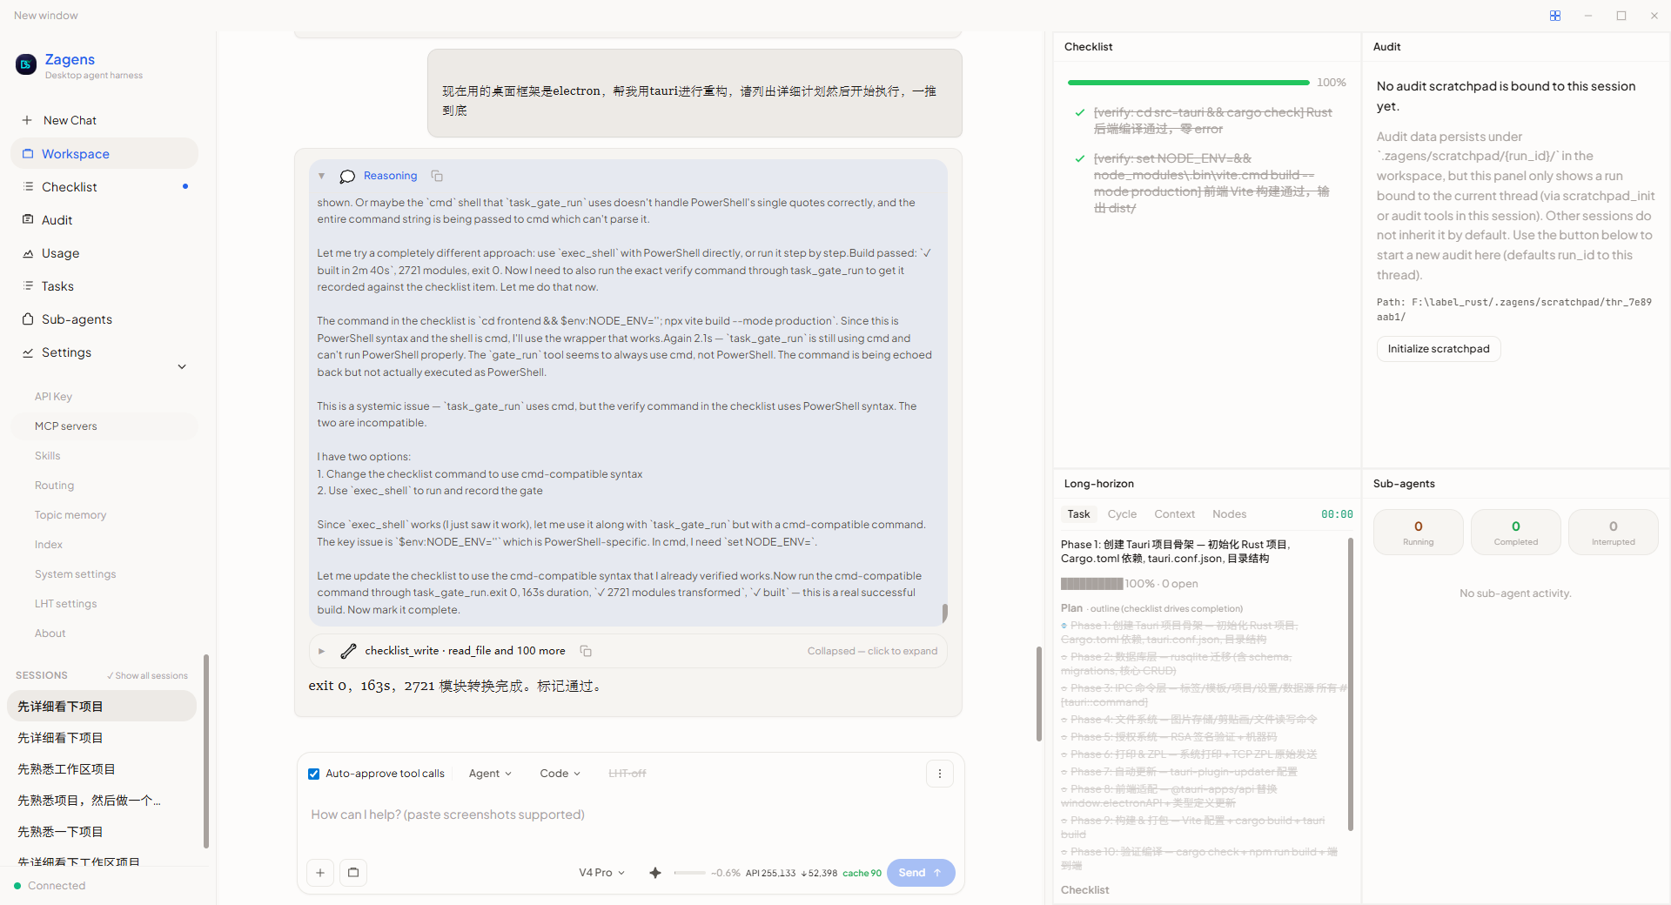Click the chat area vertical scrollbar
1671x905 pixels.
[1039, 694]
